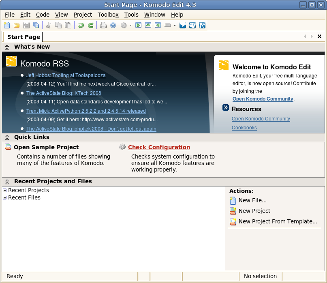Image resolution: width=327 pixels, height=283 pixels.
Task: Click the last blue network toolbar icon
Action: (x=202, y=25)
